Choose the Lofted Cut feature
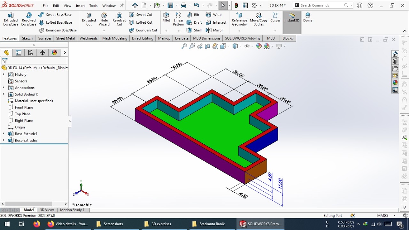Image resolution: width=409 pixels, height=230 pixels. (x=141, y=22)
